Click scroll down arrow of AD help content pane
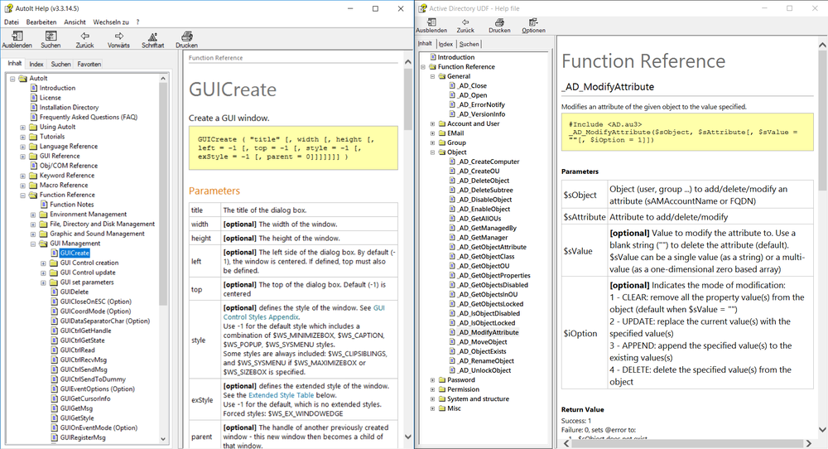 [x=822, y=429]
